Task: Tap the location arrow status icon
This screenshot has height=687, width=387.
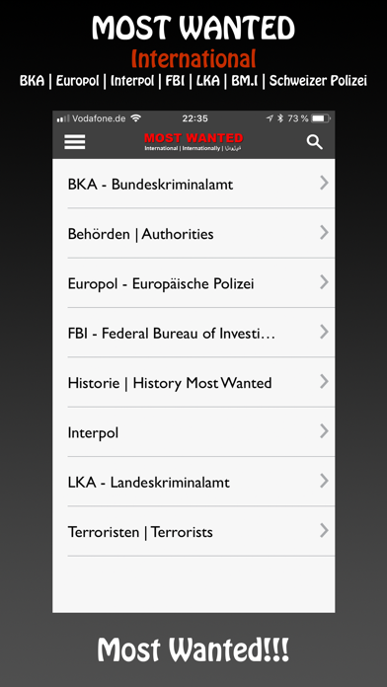Action: coord(270,118)
